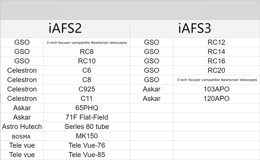
Task: Click the 103APO cell
Action: click(x=216, y=89)
